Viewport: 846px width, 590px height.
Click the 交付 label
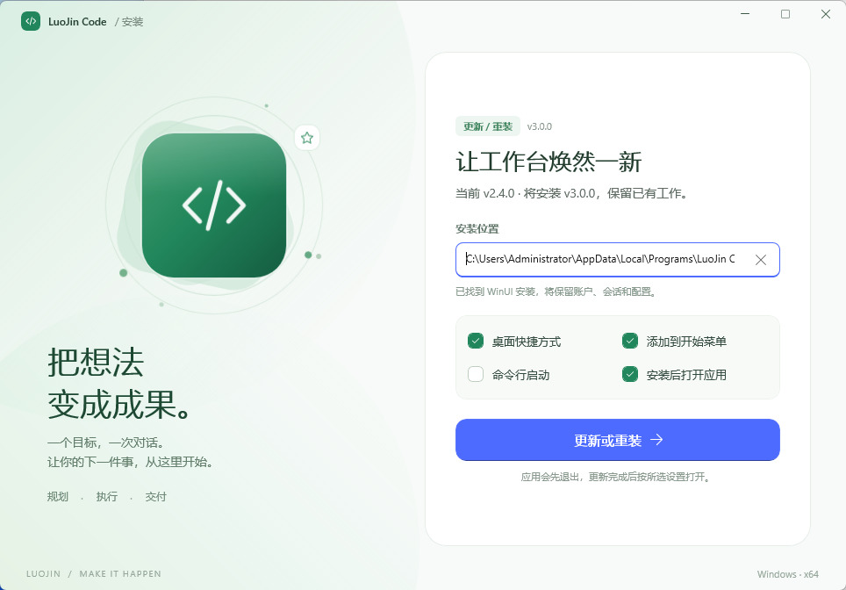(156, 497)
